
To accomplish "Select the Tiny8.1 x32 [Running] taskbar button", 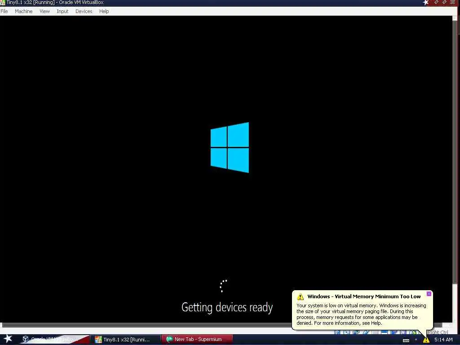I will [126, 340].
